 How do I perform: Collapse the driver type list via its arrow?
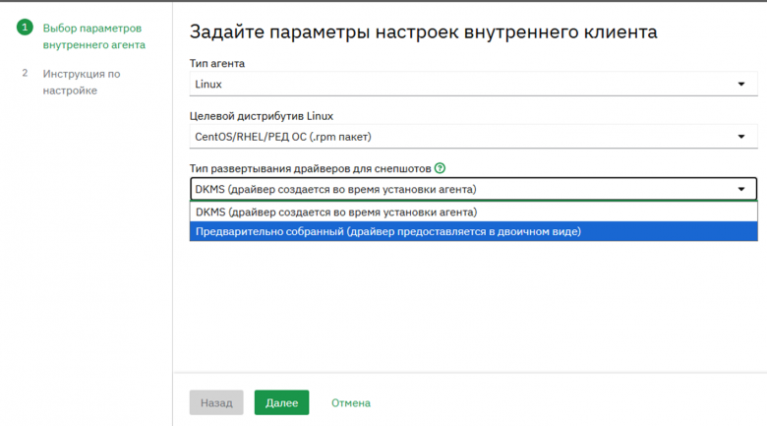tap(741, 189)
